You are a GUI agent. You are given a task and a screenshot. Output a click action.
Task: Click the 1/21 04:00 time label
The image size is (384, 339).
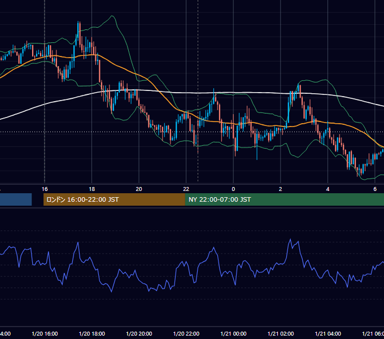pos(328,333)
